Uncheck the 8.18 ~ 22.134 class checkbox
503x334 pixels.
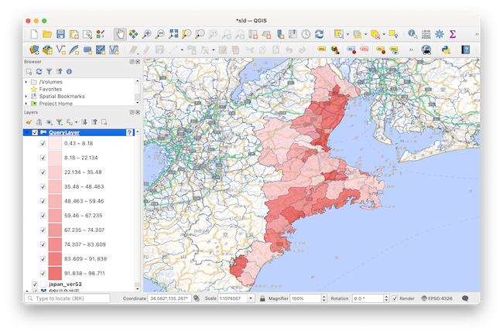pos(43,158)
